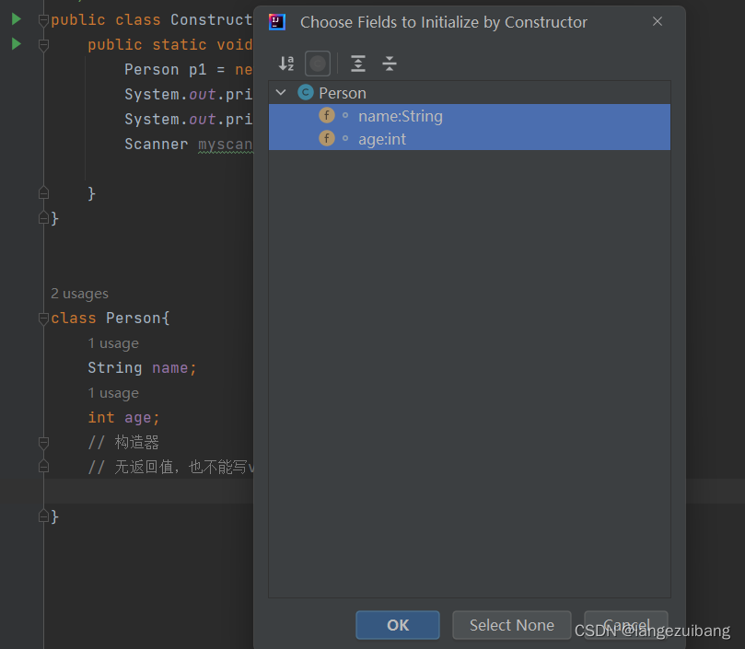Fold the public class declaration
The width and height of the screenshot is (745, 649).
point(43,20)
